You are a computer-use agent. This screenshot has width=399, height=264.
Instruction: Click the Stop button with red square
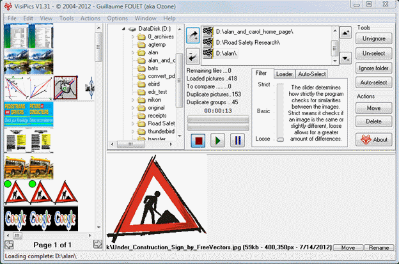point(198,139)
